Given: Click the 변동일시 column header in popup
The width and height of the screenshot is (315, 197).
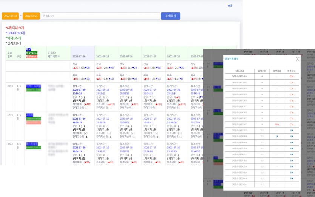Looking at the screenshot, I should [x=240, y=71].
